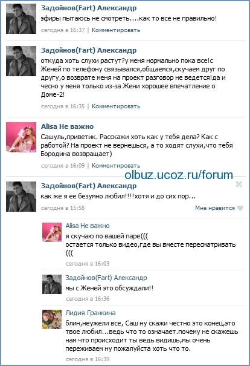Image resolution: width=250 pixels, height=366 pixels.
Task: Click Комментировать under the 16:37 post
Action: tap(116, 30)
